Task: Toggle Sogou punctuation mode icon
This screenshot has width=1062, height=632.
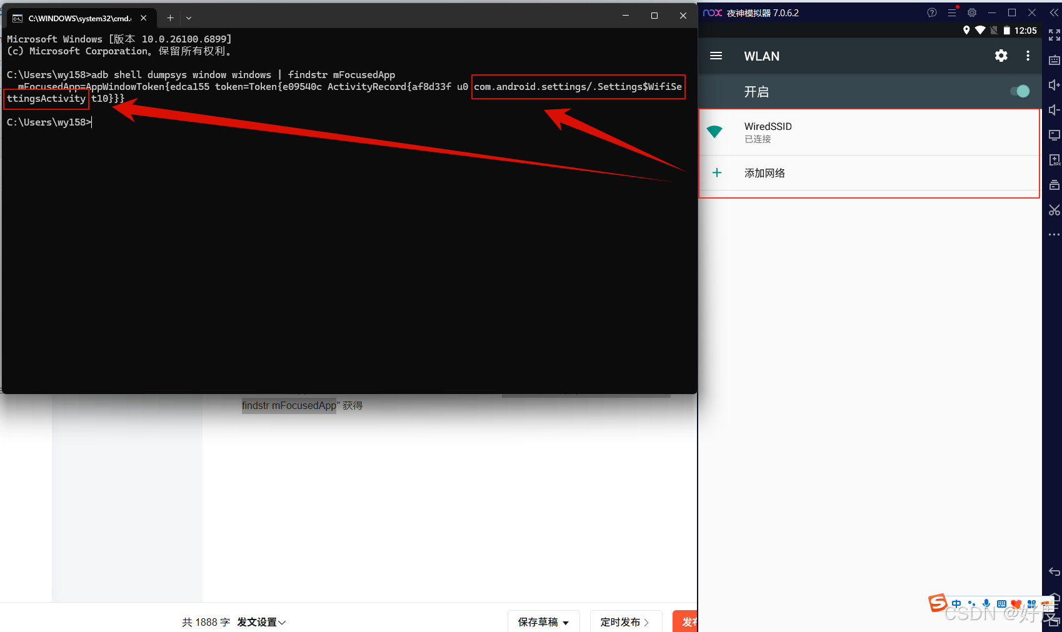Action: click(971, 604)
